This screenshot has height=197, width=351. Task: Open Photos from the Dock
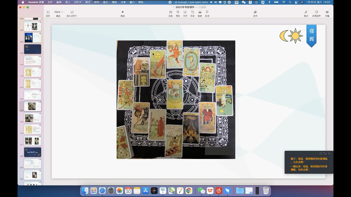click(x=120, y=191)
